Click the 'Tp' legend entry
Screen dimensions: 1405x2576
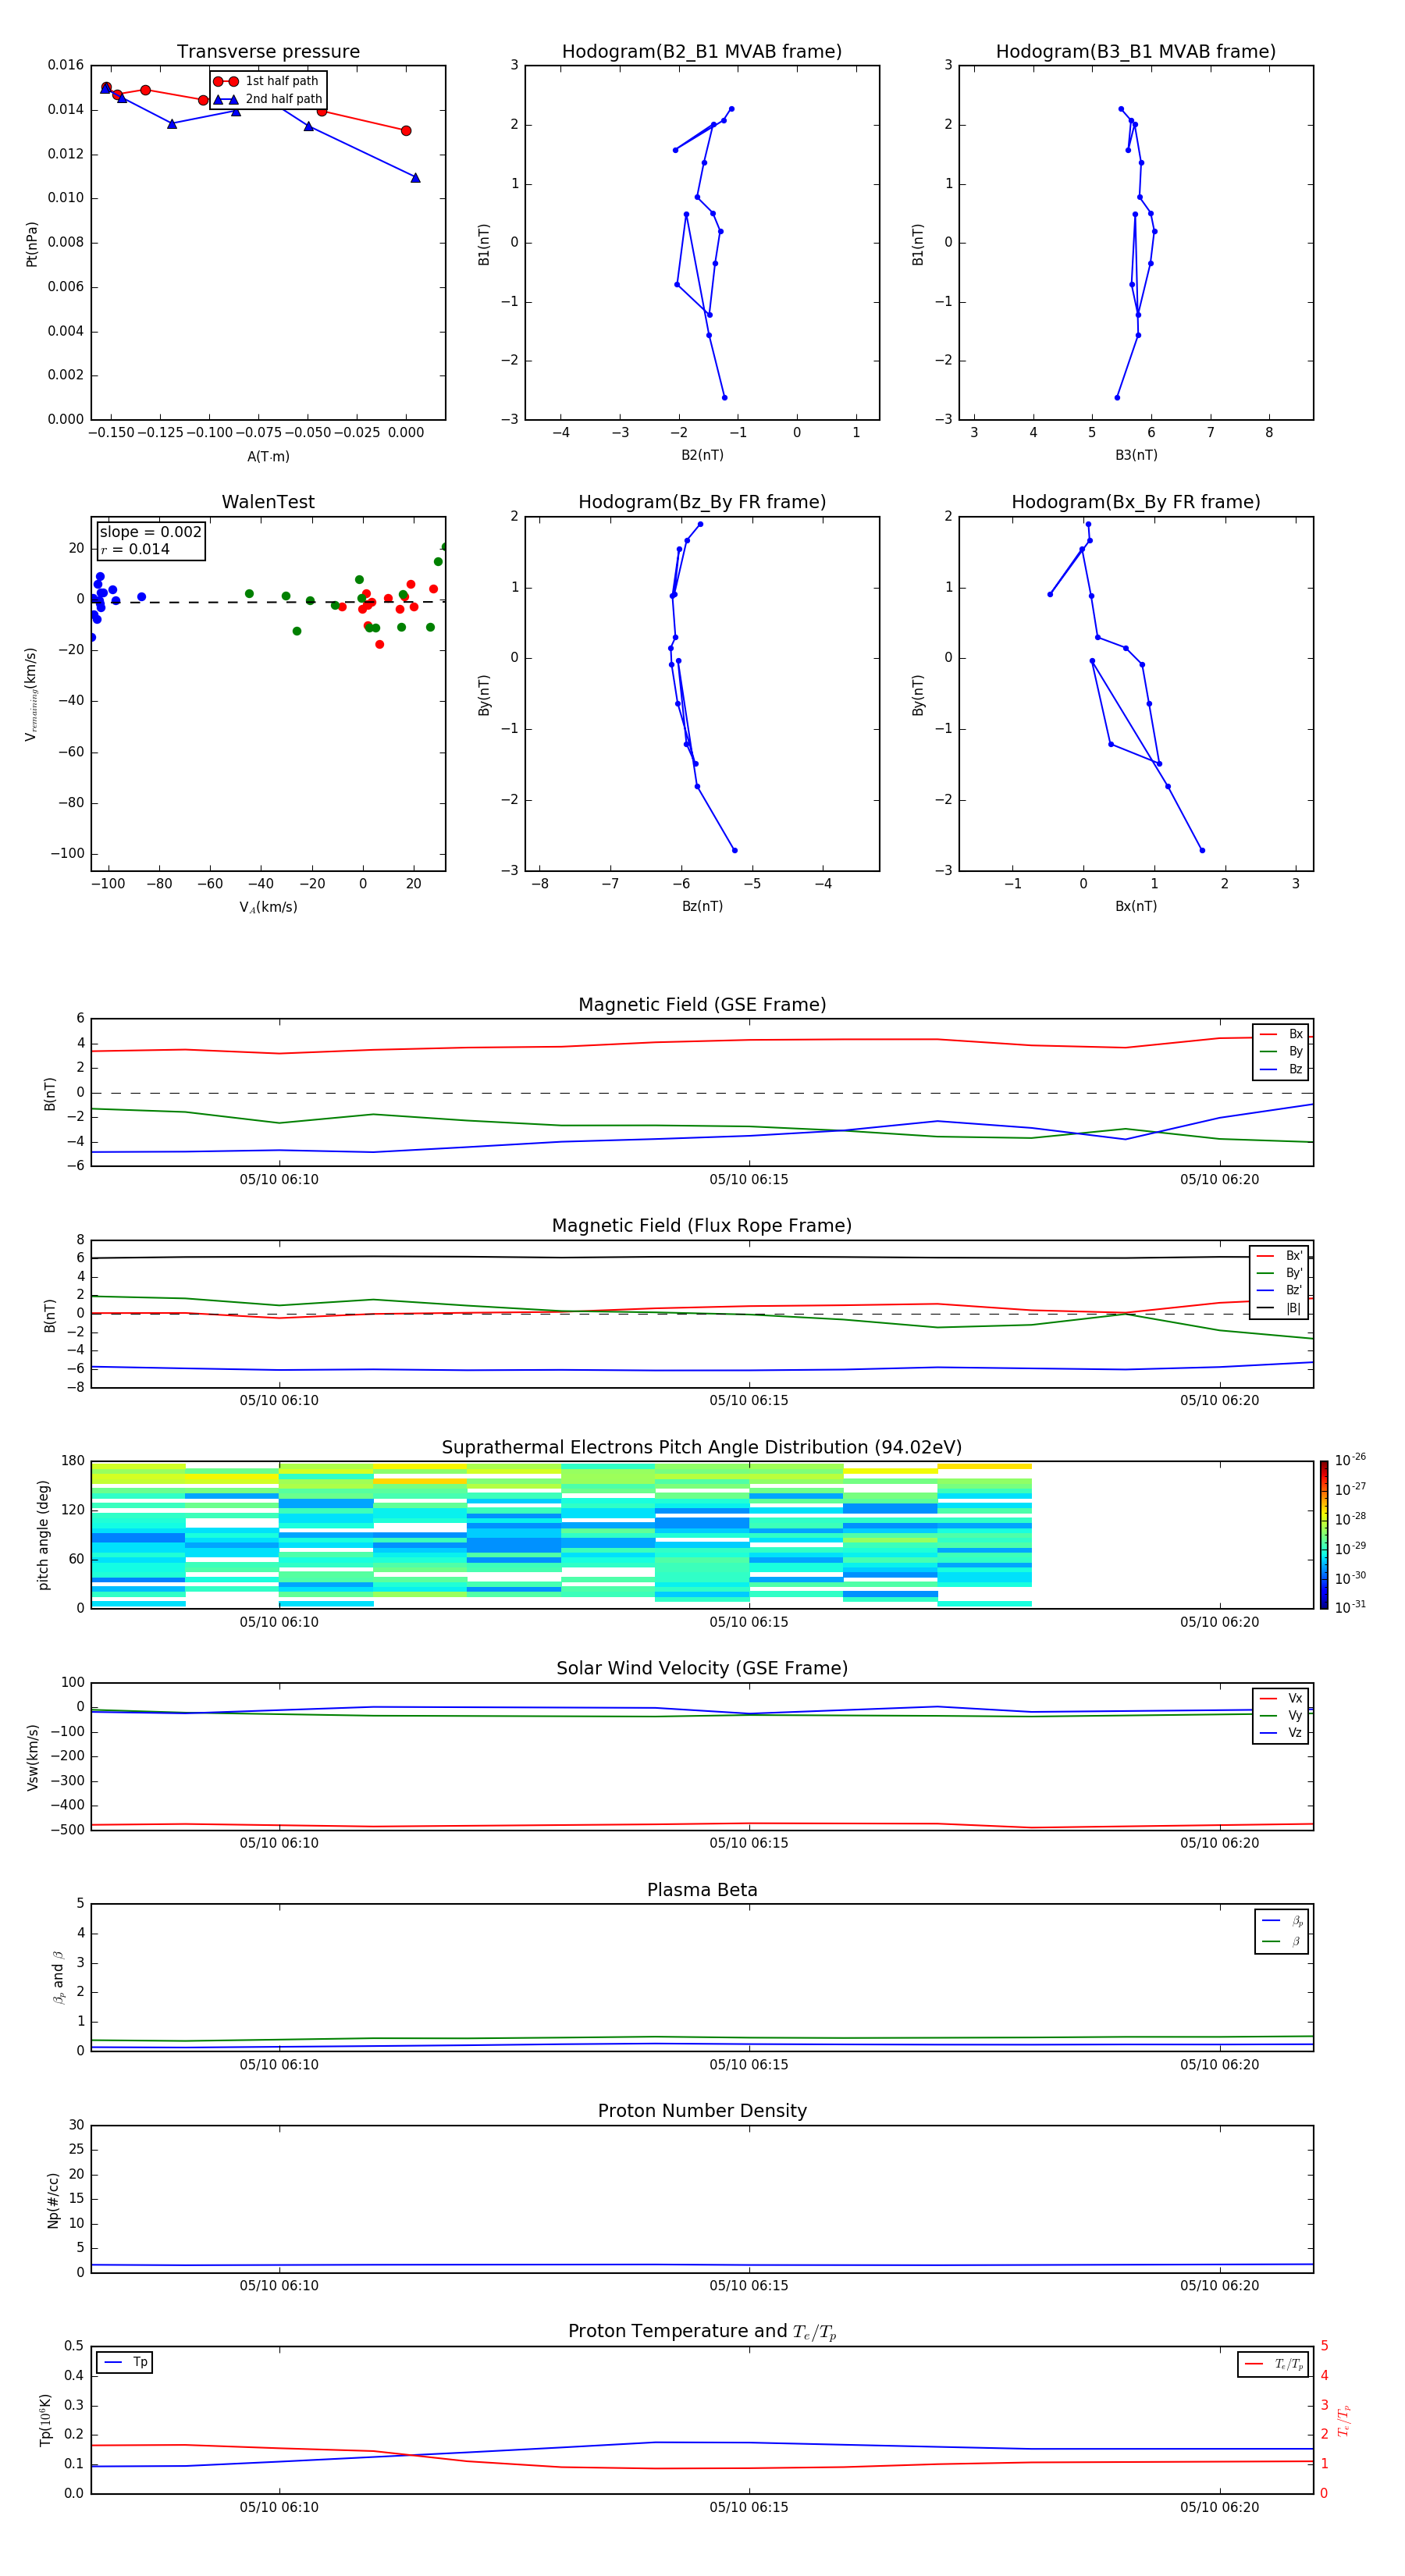125,2362
